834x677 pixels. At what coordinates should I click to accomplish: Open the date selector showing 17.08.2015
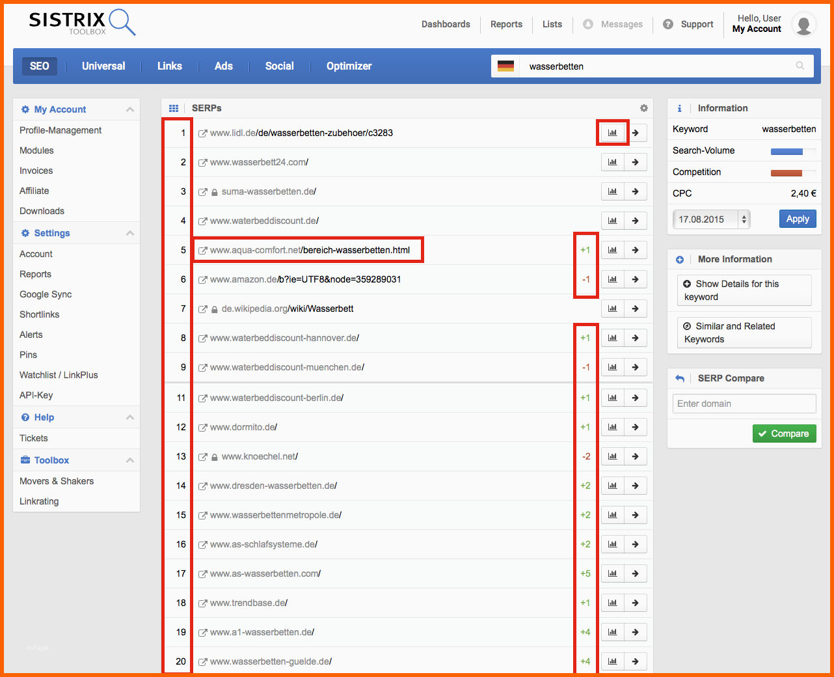click(712, 219)
